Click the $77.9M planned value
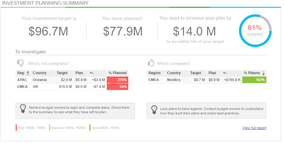Viewport: 284px width, 143px height. point(123,32)
